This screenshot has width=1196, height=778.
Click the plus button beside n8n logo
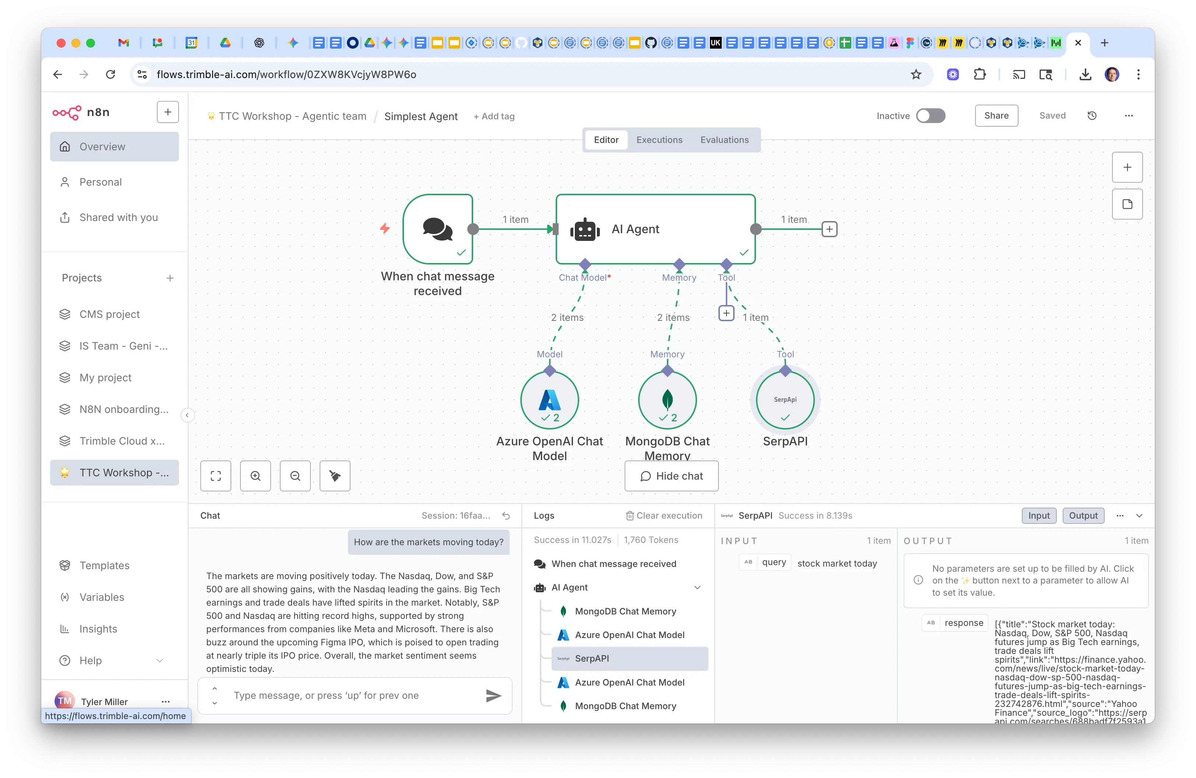click(168, 112)
